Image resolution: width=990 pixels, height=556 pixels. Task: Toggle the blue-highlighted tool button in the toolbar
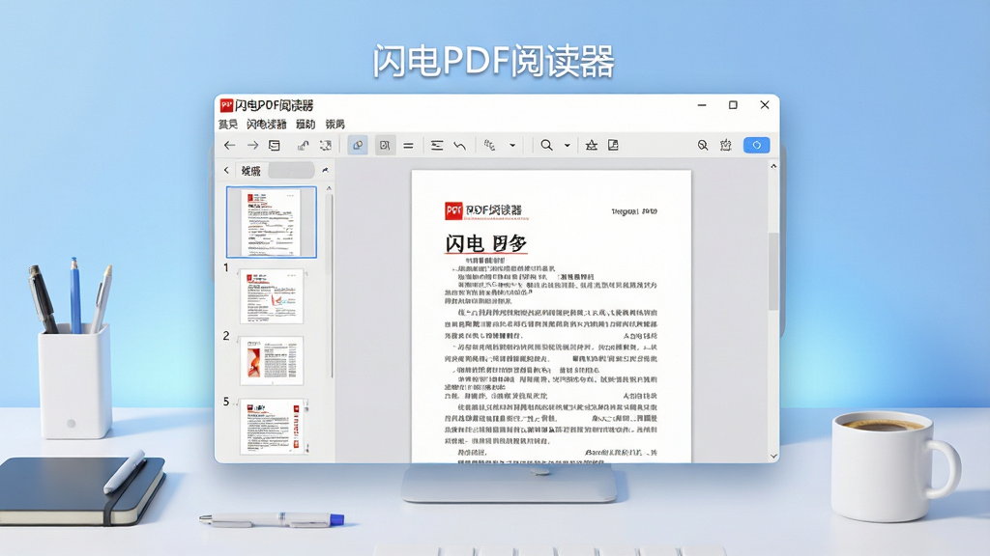click(x=358, y=146)
